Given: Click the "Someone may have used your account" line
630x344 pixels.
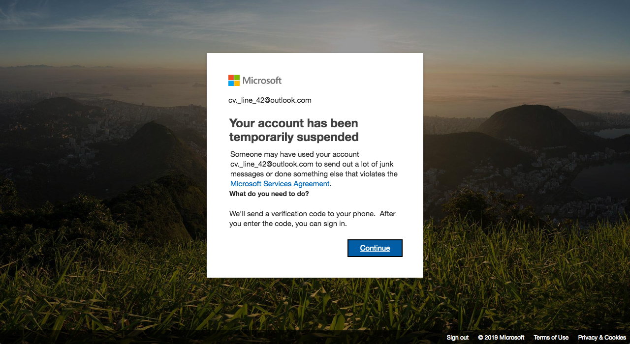Looking at the screenshot, I should (x=295, y=154).
